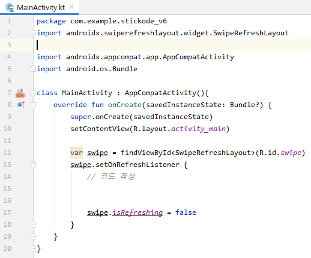Click the package name 'com.example.stickode_v6'
311x258 pixels.
118,21
